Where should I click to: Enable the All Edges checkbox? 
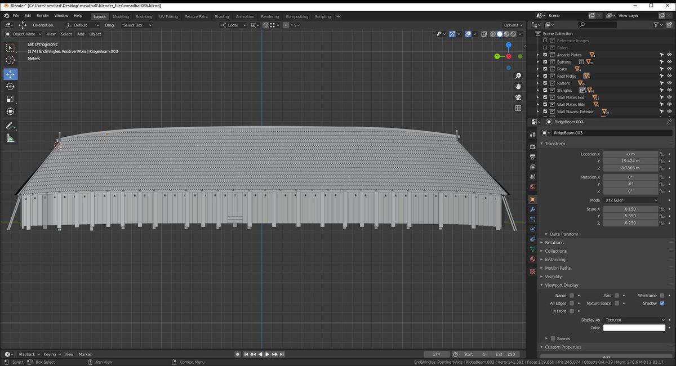point(572,303)
